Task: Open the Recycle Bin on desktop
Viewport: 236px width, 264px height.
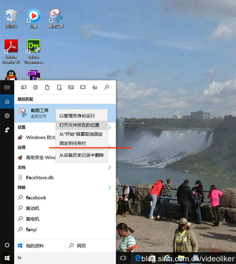Action: tap(11, 18)
